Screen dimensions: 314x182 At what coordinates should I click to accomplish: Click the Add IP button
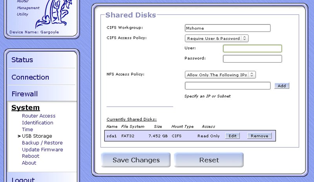coord(281,86)
